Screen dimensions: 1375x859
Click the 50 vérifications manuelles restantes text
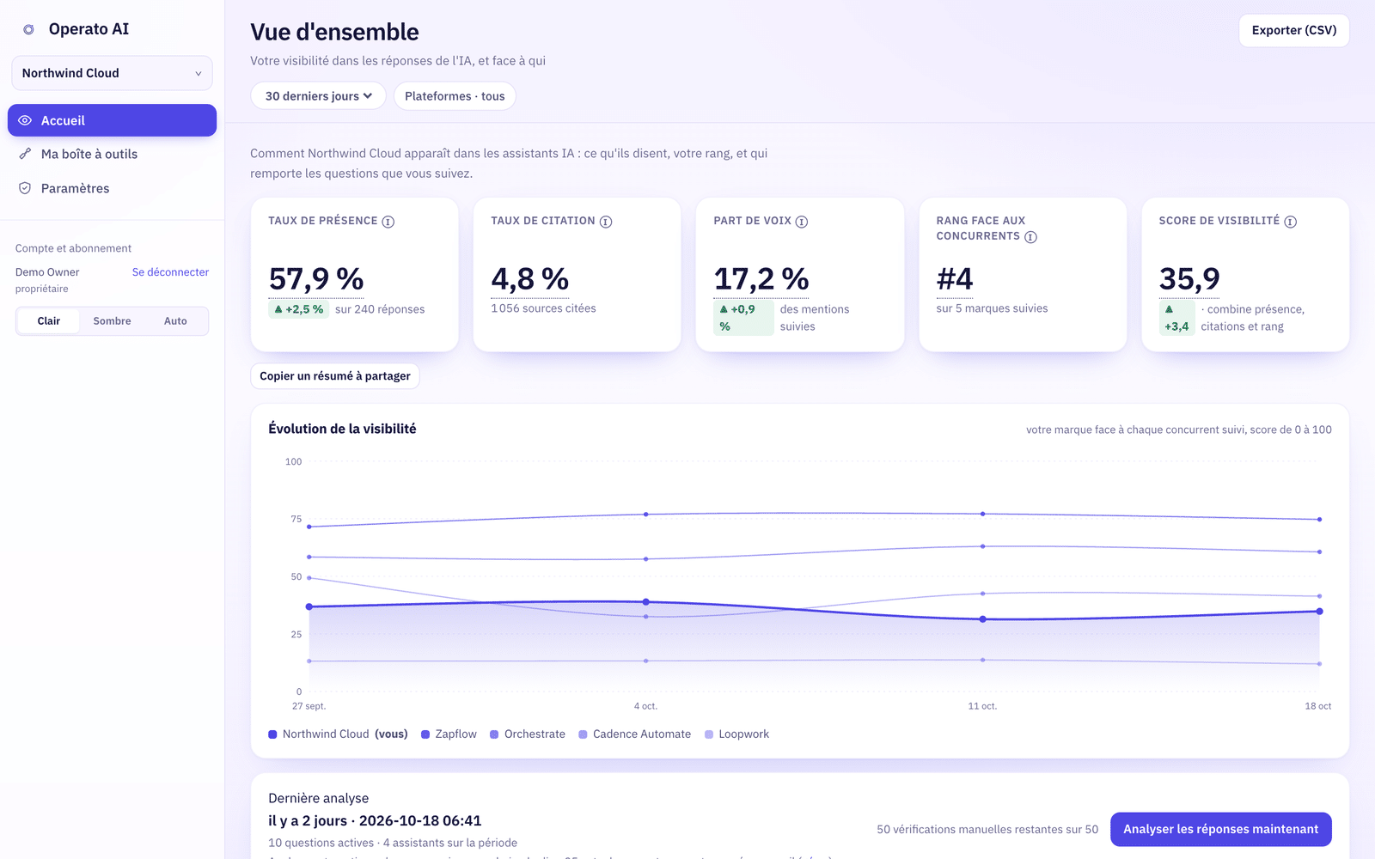pos(987,830)
